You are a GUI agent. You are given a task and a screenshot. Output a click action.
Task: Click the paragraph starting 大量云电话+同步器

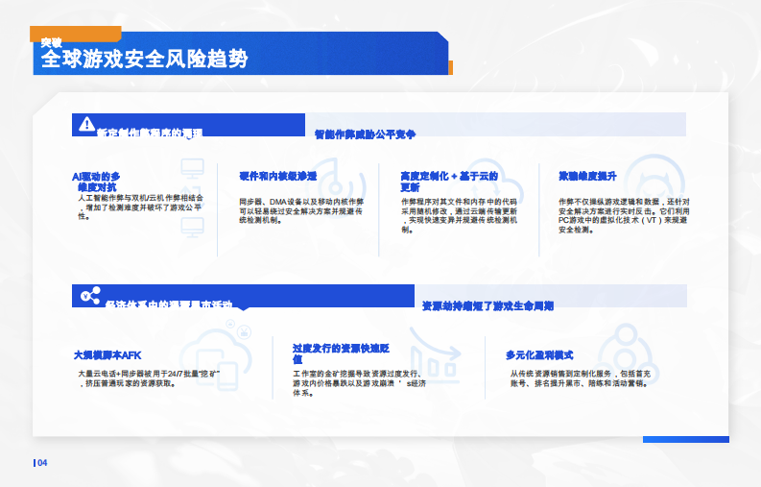[x=149, y=378]
